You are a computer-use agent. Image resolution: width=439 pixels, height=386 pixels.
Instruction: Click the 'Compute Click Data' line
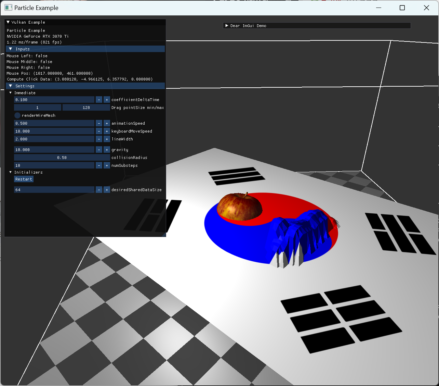click(x=80, y=79)
